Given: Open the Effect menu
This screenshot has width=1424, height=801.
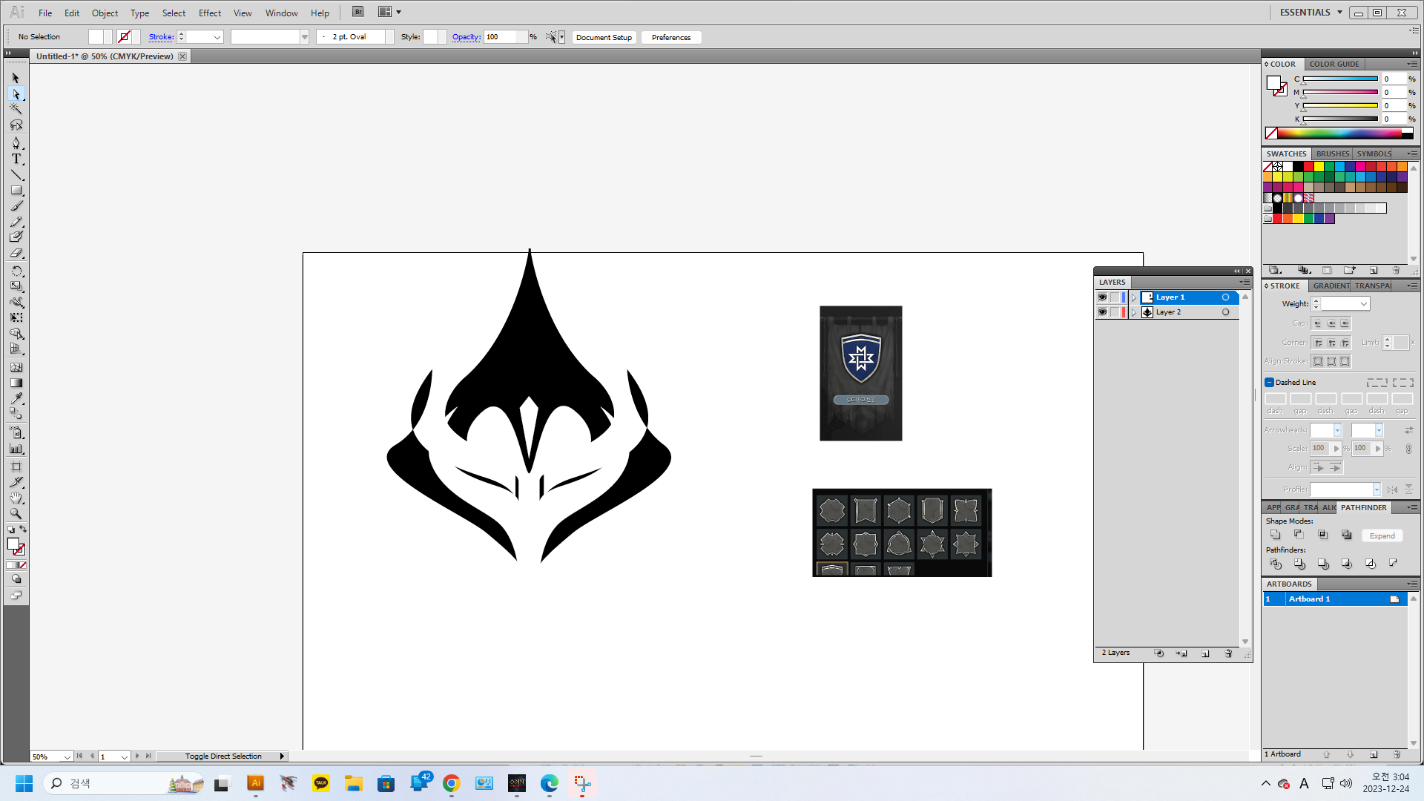Looking at the screenshot, I should [x=210, y=13].
